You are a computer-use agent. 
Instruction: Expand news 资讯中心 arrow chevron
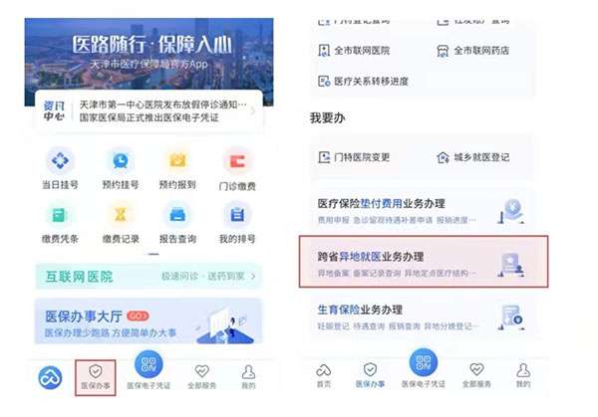click(252, 110)
